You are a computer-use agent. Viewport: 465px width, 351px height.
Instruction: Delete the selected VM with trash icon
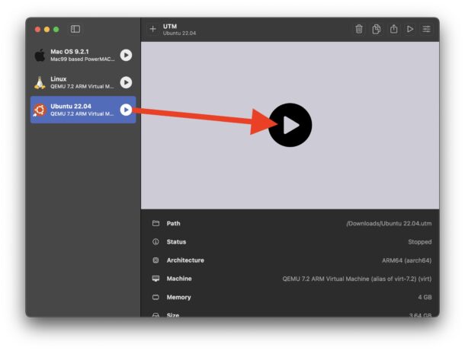point(359,29)
